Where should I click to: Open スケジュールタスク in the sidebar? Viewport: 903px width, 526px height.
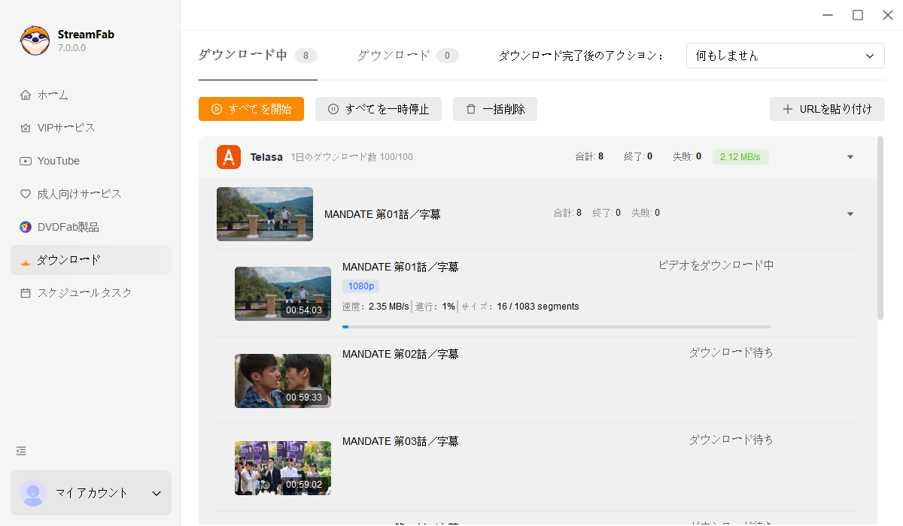(x=84, y=293)
